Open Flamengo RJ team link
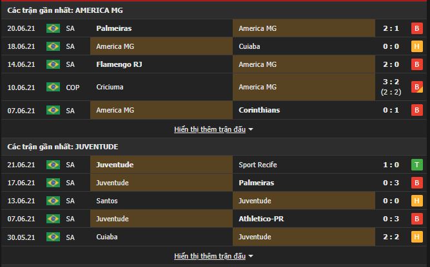The image size is (430, 267). click(x=119, y=64)
